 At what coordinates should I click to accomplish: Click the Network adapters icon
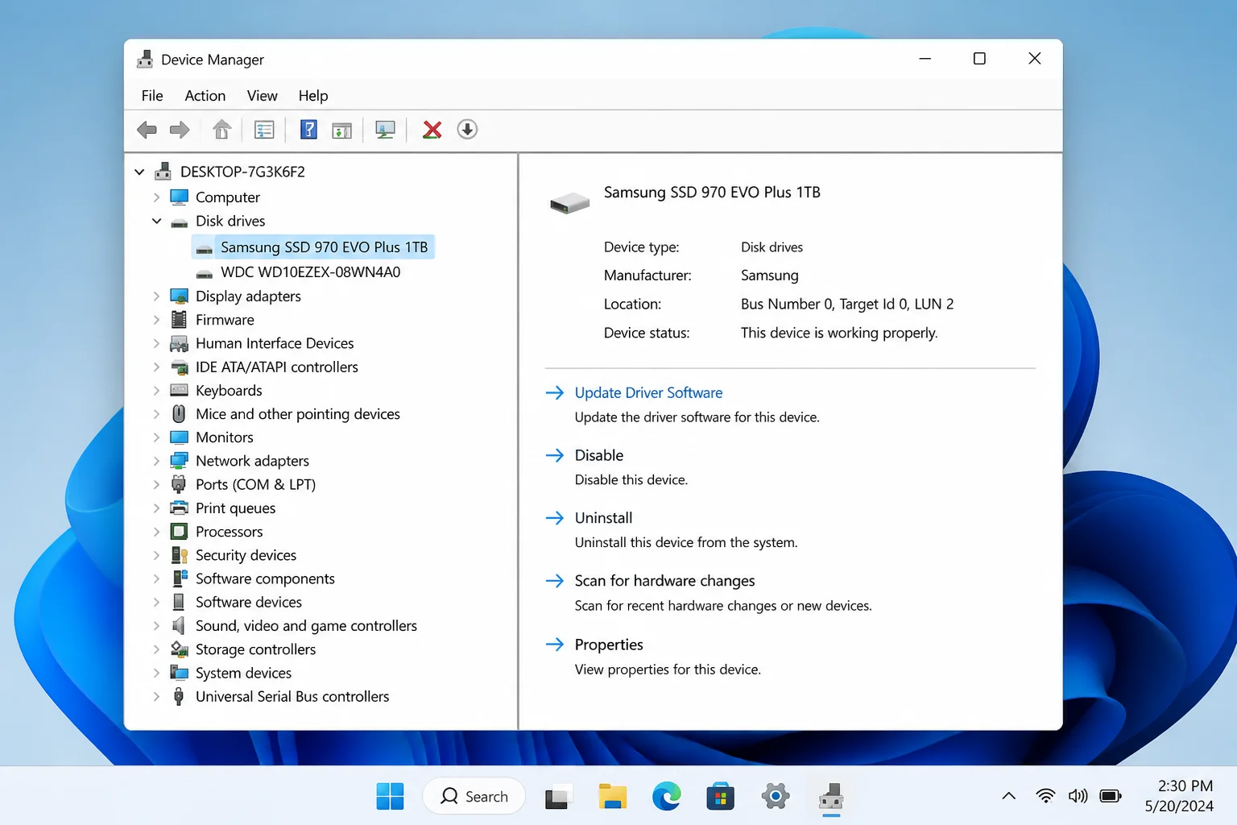point(179,461)
